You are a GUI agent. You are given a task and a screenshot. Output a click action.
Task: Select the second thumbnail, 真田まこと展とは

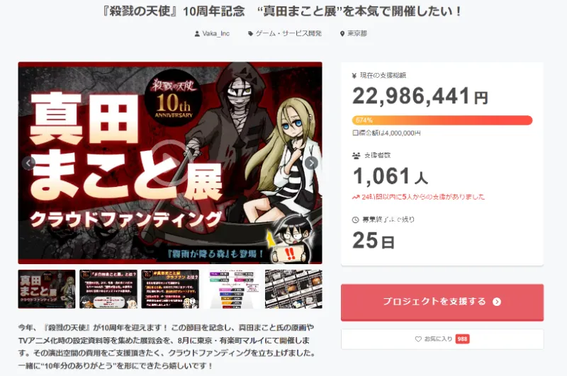coord(108,289)
